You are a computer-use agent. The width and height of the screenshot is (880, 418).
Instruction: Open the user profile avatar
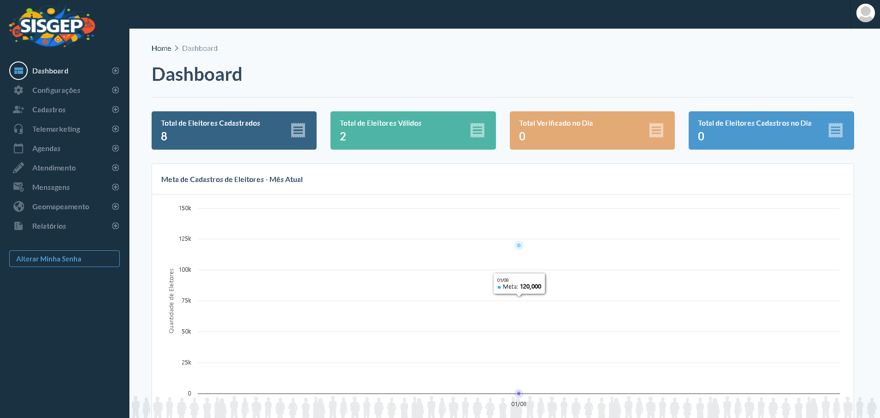tap(865, 13)
